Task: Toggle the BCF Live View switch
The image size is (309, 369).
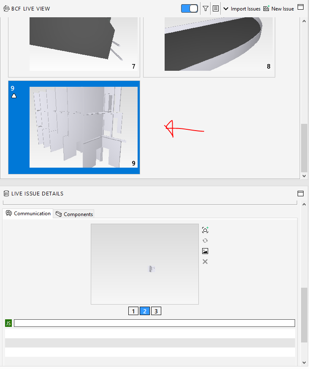Action: pos(190,8)
